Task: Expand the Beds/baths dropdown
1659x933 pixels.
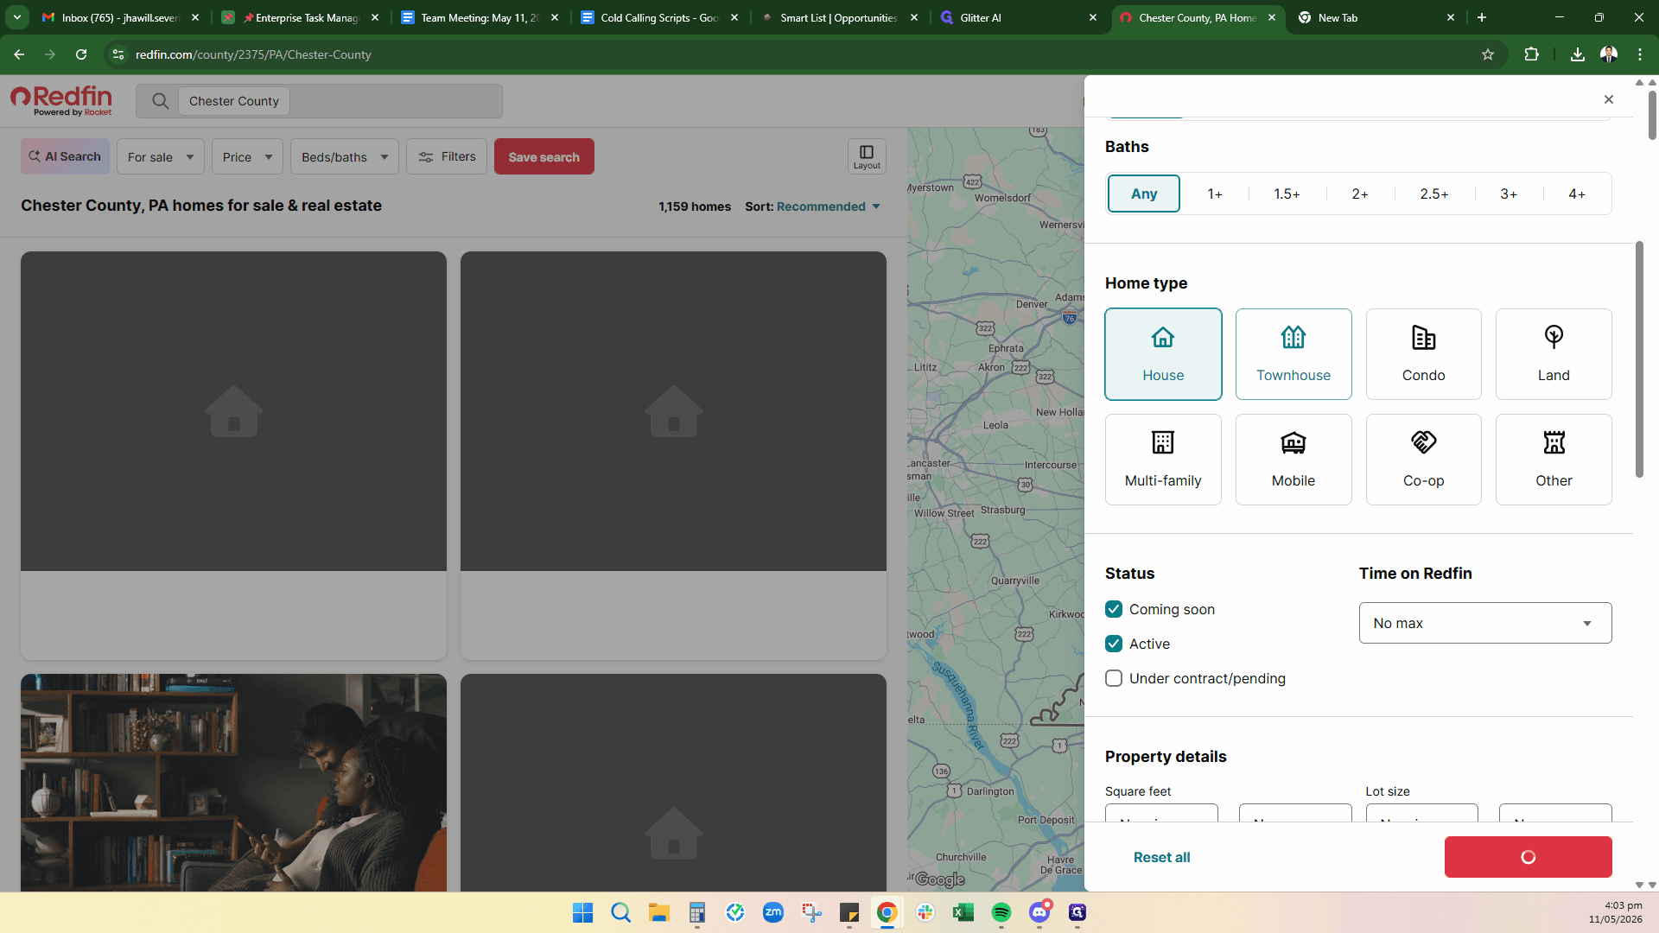Action: [345, 156]
